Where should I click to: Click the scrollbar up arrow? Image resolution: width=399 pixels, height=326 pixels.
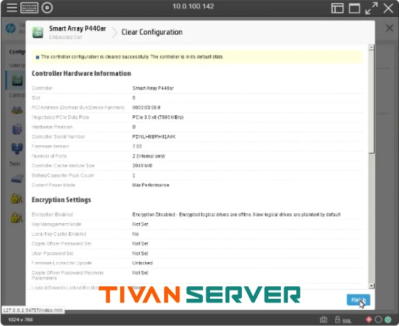coord(371,47)
